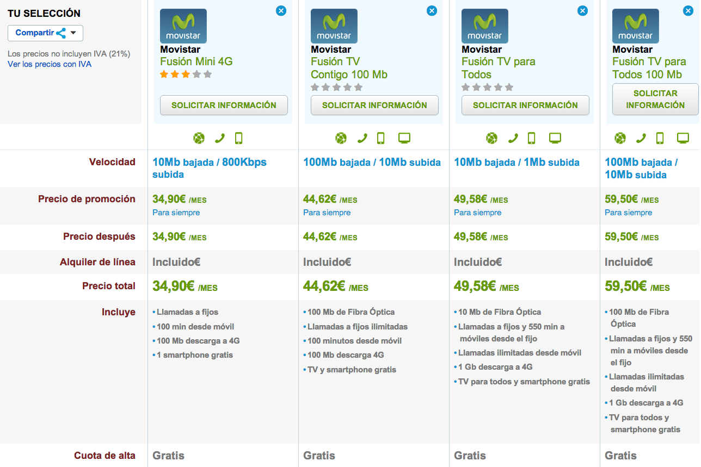Screen dimensions: 701x467
Task: Open the Compartir share dropdown
Action: click(x=45, y=33)
